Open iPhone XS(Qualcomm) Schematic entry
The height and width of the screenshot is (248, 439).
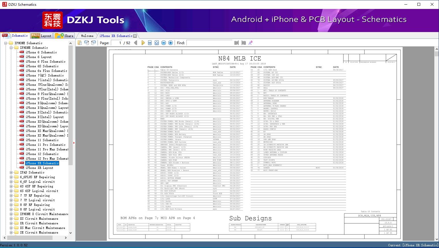47,122
